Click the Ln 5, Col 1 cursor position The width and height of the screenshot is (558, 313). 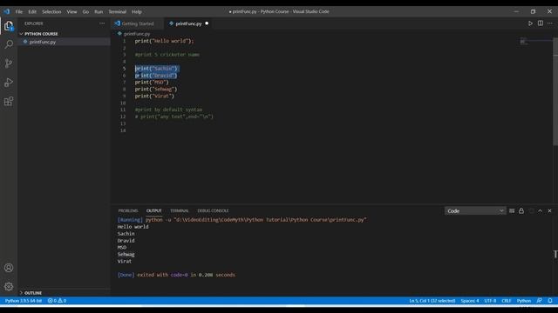(x=432, y=301)
